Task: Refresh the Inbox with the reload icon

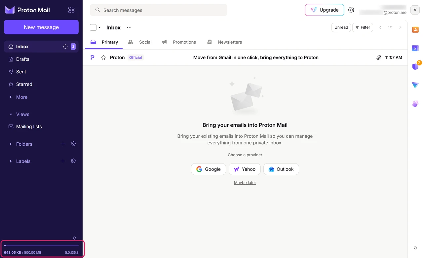Action: coord(65,47)
